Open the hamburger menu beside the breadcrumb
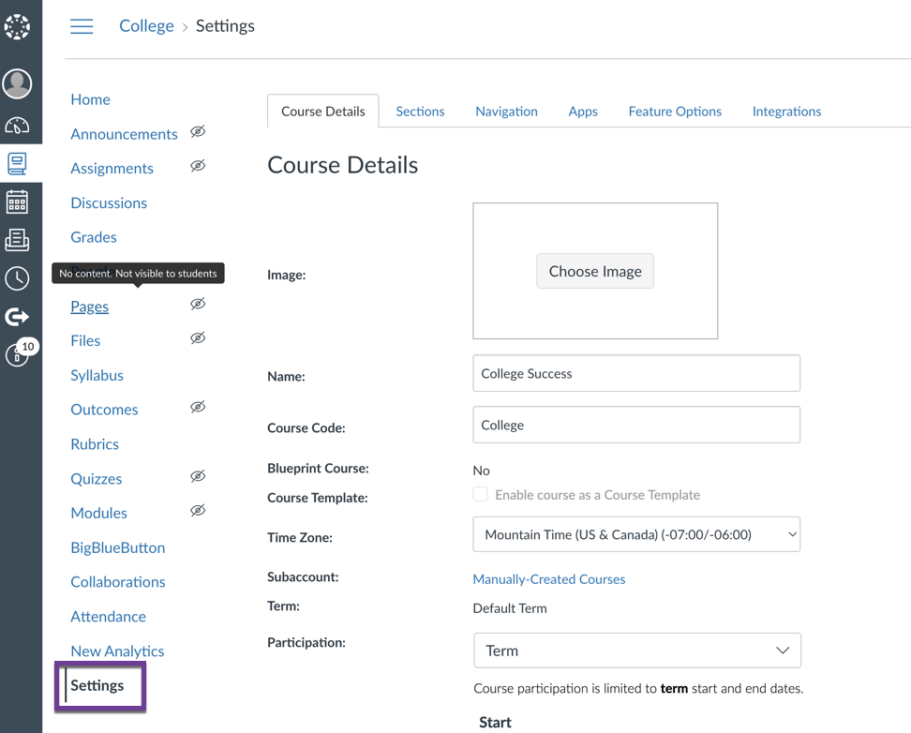Screen dimensions: 911x733 coord(82,26)
